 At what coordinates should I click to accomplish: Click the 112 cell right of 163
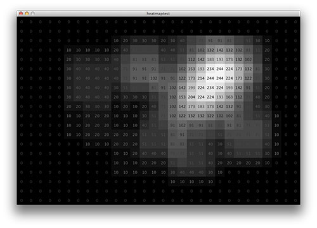pyautogui.click(x=239, y=97)
